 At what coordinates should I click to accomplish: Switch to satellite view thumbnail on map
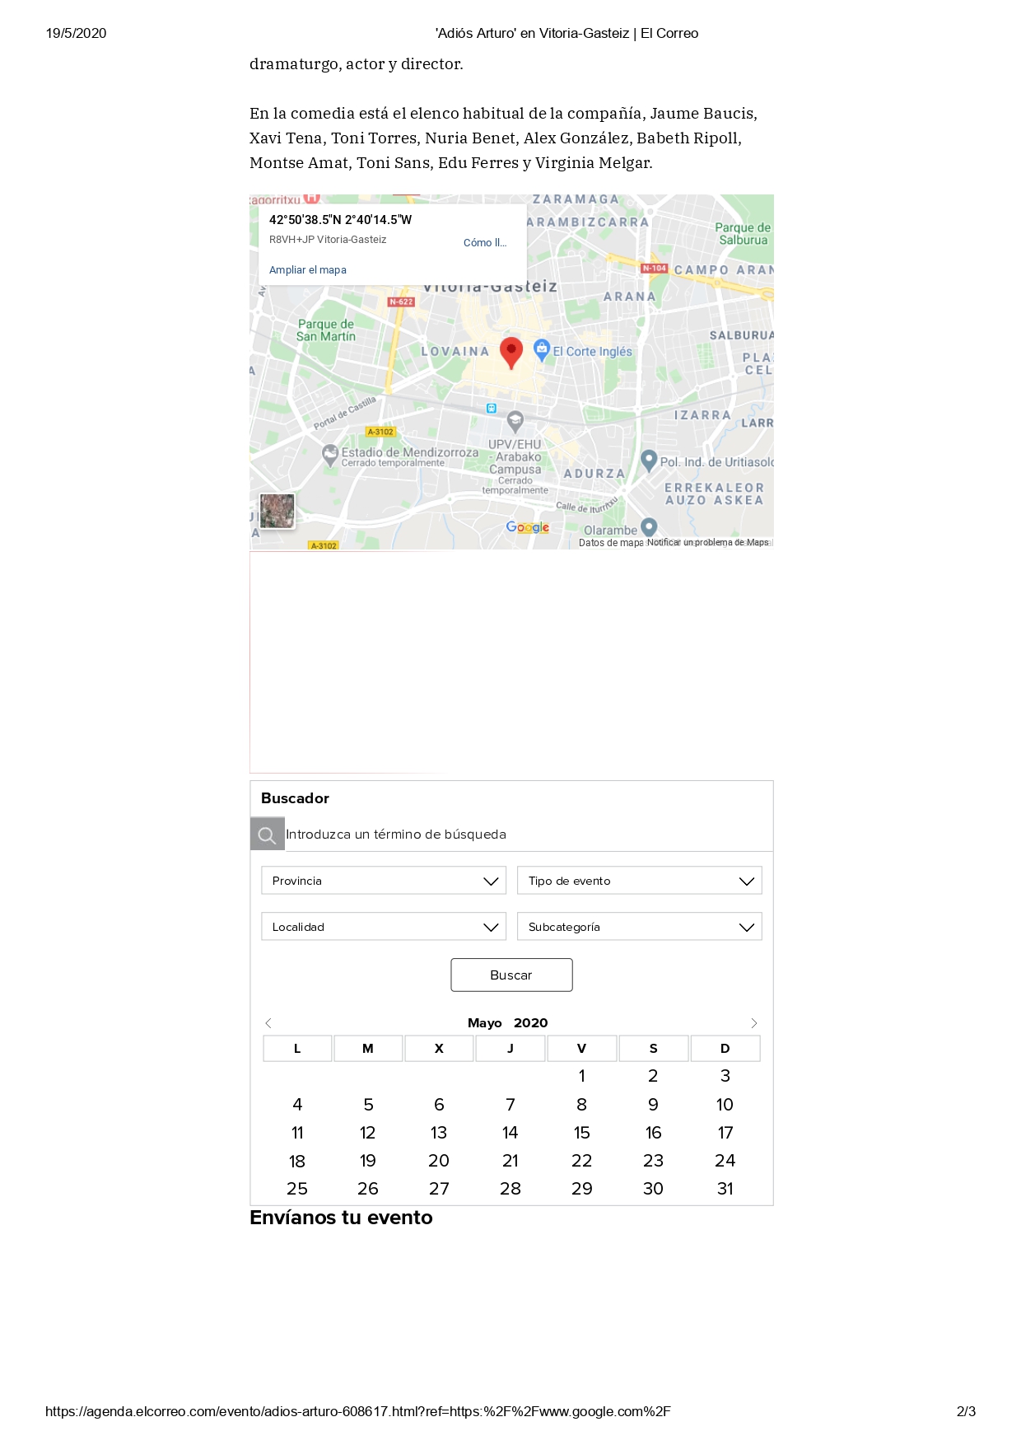click(277, 511)
